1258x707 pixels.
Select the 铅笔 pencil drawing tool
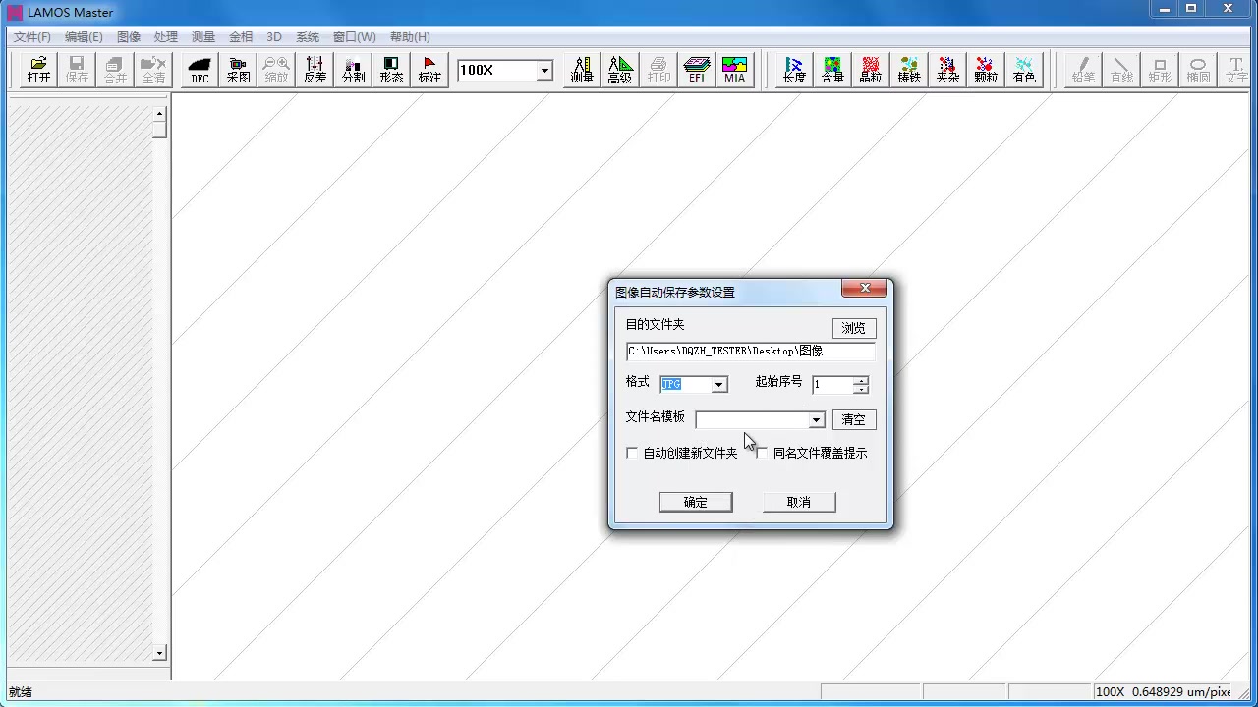click(1083, 70)
